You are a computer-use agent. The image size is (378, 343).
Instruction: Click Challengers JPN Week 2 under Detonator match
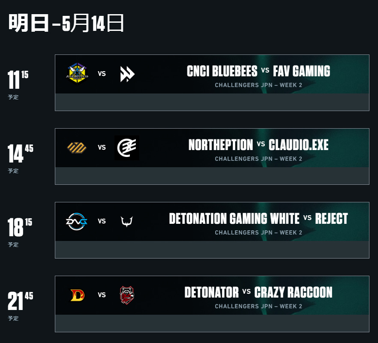(258, 306)
